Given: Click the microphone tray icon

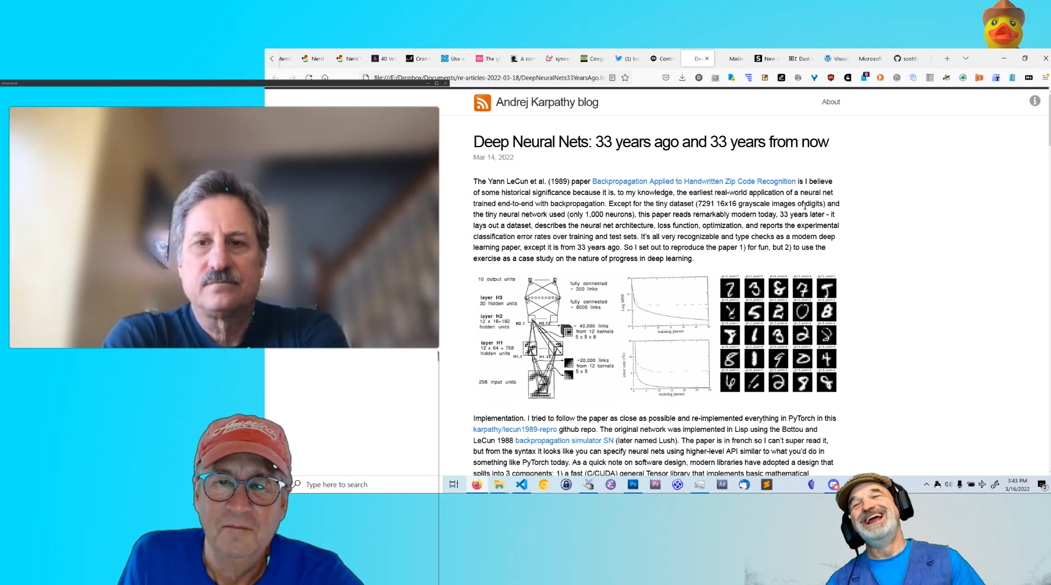Looking at the screenshot, I should coord(959,484).
